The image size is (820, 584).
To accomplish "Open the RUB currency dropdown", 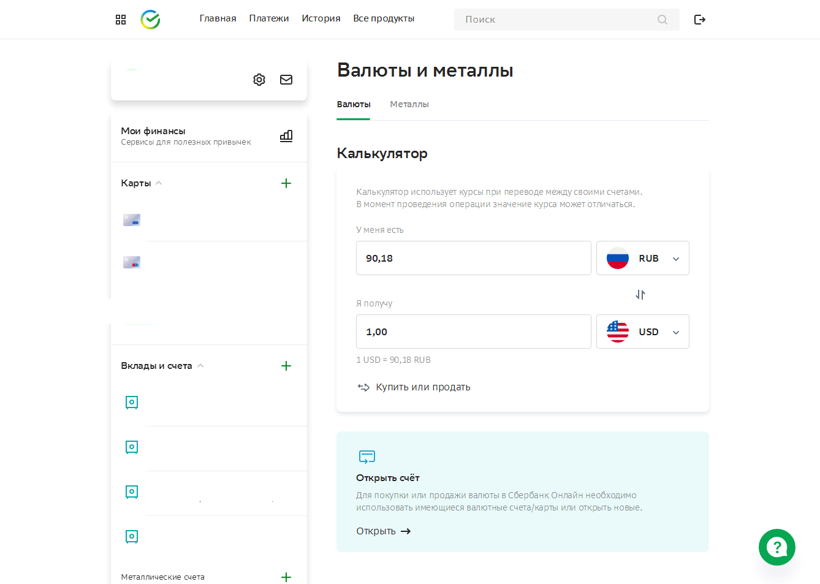I will point(642,258).
